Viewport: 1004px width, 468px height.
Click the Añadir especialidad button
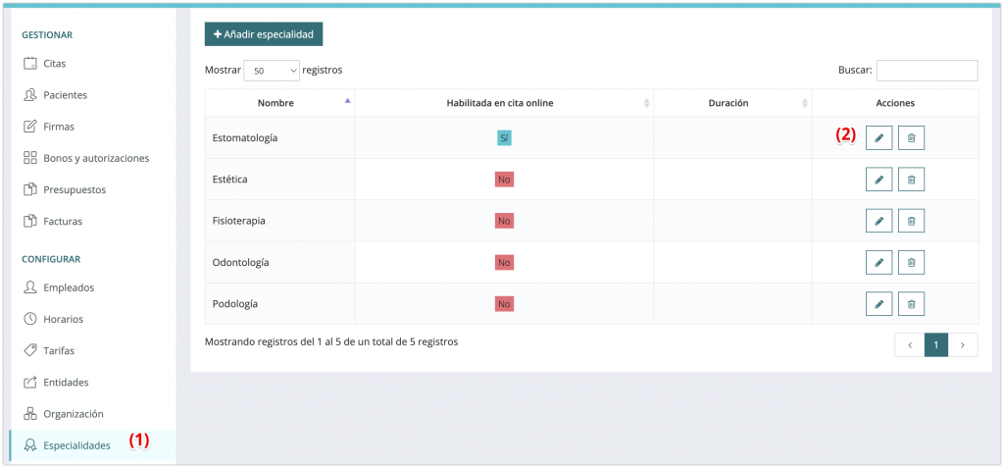[x=263, y=34]
